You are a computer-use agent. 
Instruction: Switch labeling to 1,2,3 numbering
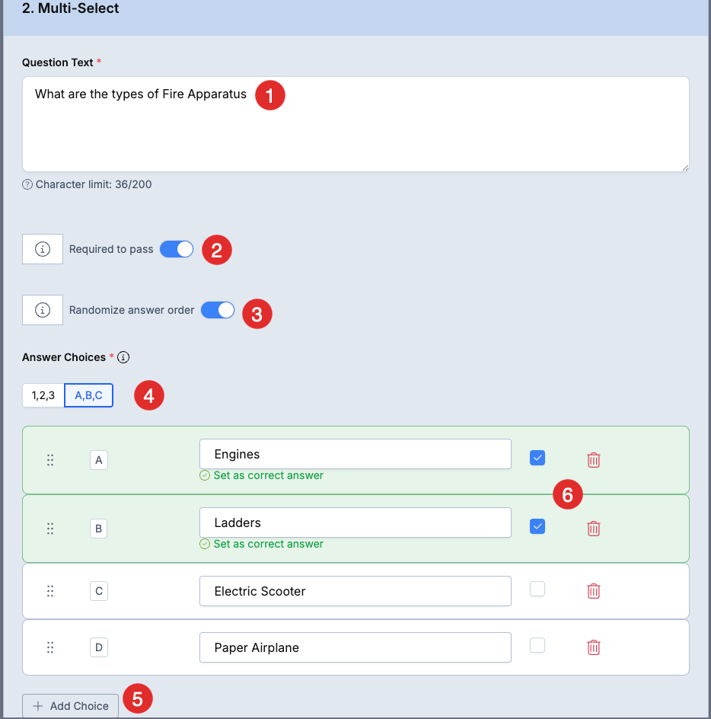point(43,395)
